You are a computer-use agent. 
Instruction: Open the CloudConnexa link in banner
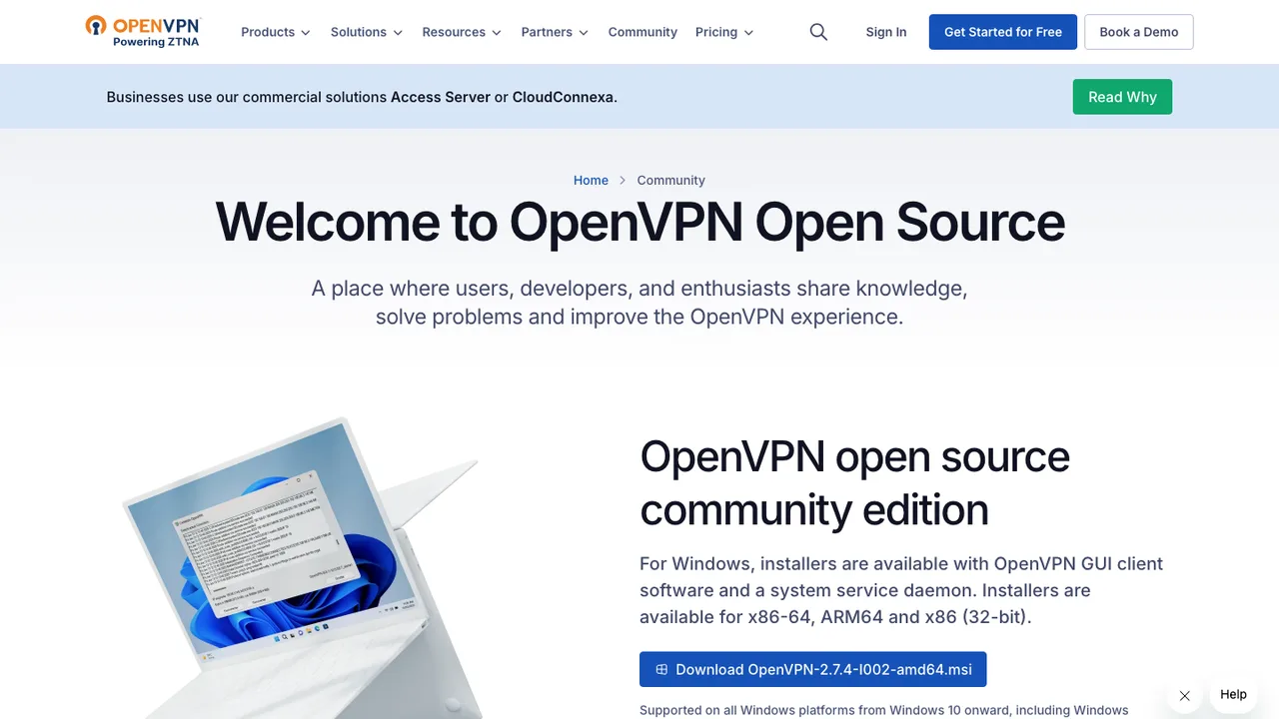pos(563,97)
